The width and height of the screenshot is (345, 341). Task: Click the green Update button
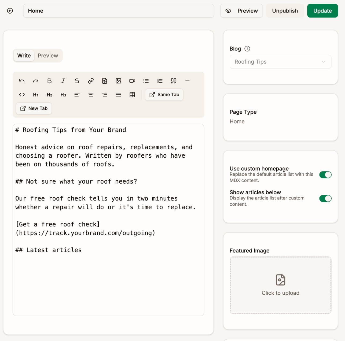(322, 11)
